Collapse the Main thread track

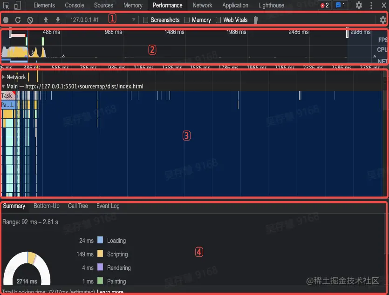[3, 87]
